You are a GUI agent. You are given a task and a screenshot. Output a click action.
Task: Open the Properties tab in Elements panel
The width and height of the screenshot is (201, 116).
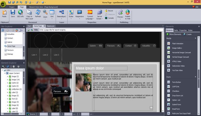coord(183,30)
